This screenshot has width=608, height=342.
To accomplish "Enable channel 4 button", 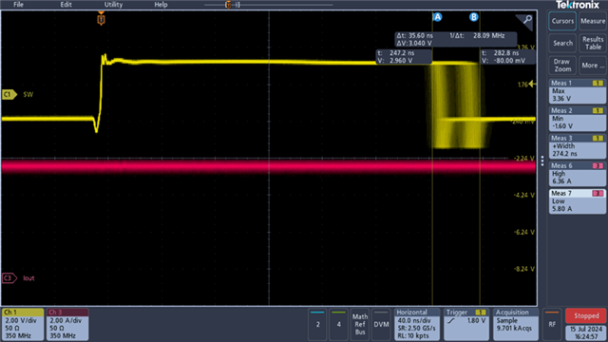I will (339, 324).
